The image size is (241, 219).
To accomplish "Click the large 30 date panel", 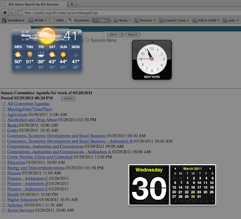I will point(149,185).
